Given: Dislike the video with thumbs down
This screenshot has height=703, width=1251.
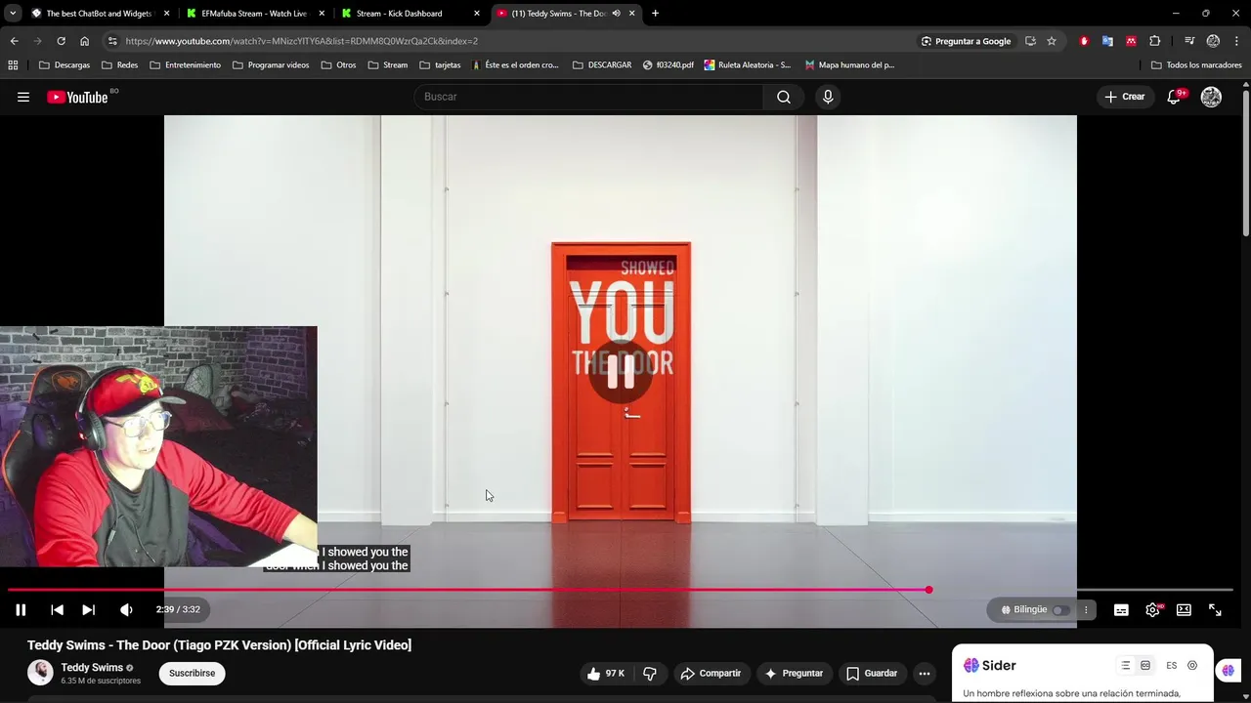Looking at the screenshot, I should 650,674.
